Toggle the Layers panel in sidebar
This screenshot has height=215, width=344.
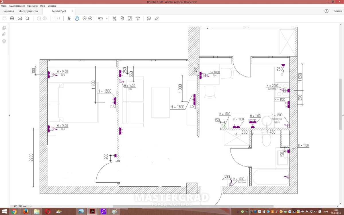(x=4, y=41)
